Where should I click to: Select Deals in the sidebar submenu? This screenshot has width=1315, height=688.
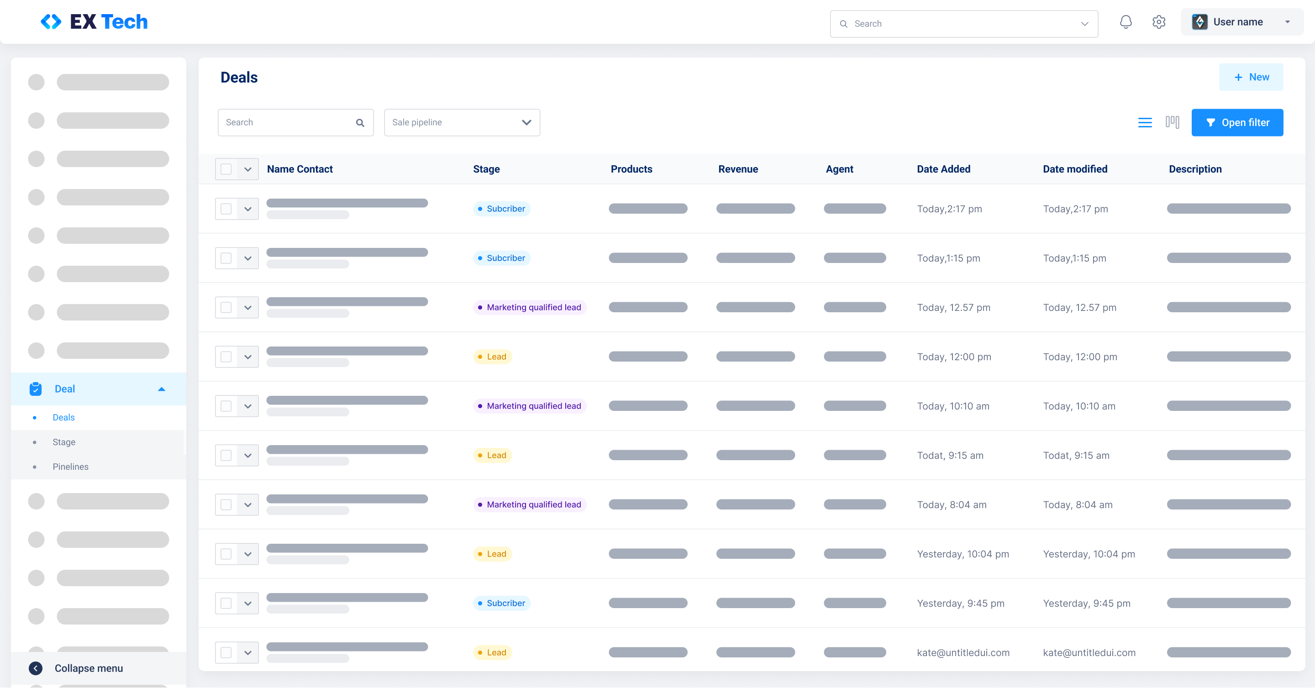[x=64, y=417]
